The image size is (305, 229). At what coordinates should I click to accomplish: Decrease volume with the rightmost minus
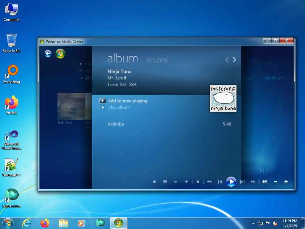[x=275, y=182]
